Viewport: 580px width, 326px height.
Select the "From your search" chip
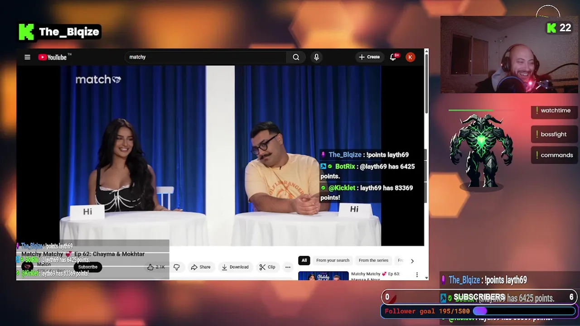333,260
